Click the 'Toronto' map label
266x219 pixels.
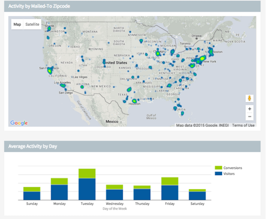point(185,44)
